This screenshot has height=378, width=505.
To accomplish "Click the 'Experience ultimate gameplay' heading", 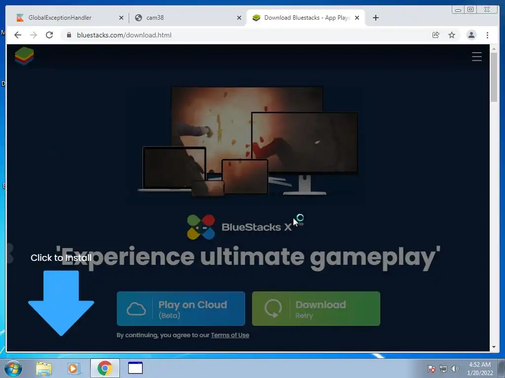I will coord(248,257).
